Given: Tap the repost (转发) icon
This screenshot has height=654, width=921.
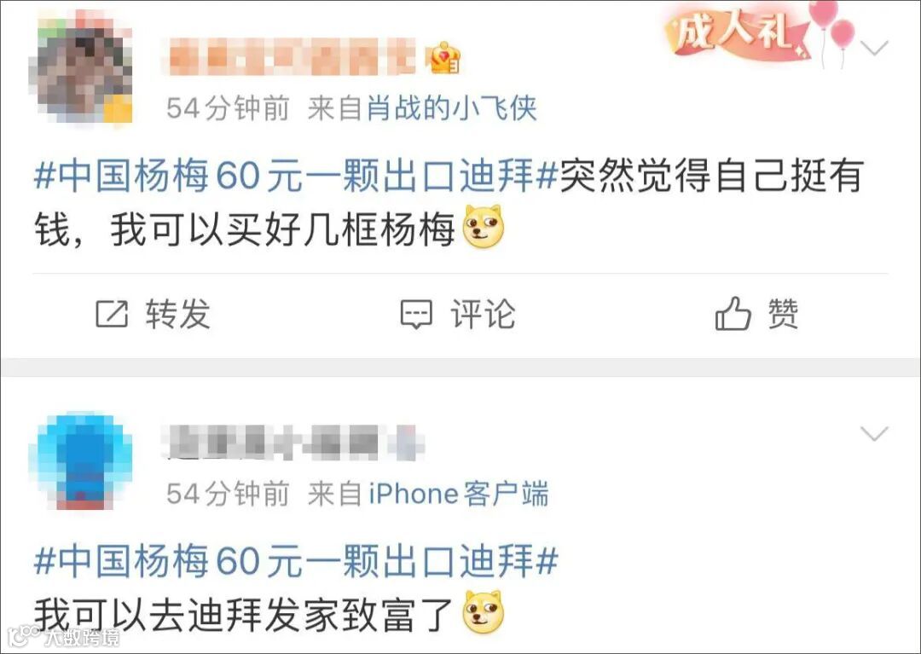Looking at the screenshot, I should coord(112,314).
